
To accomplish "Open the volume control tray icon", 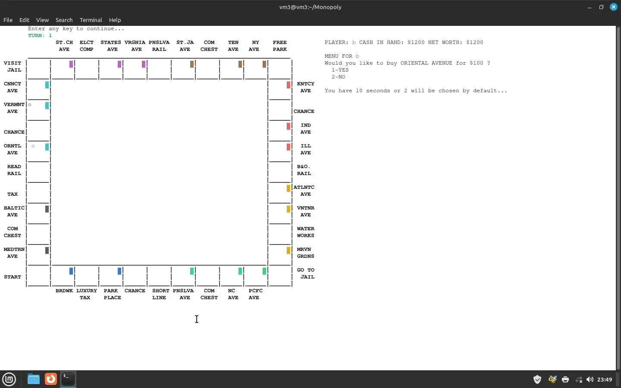I will tap(590, 379).
